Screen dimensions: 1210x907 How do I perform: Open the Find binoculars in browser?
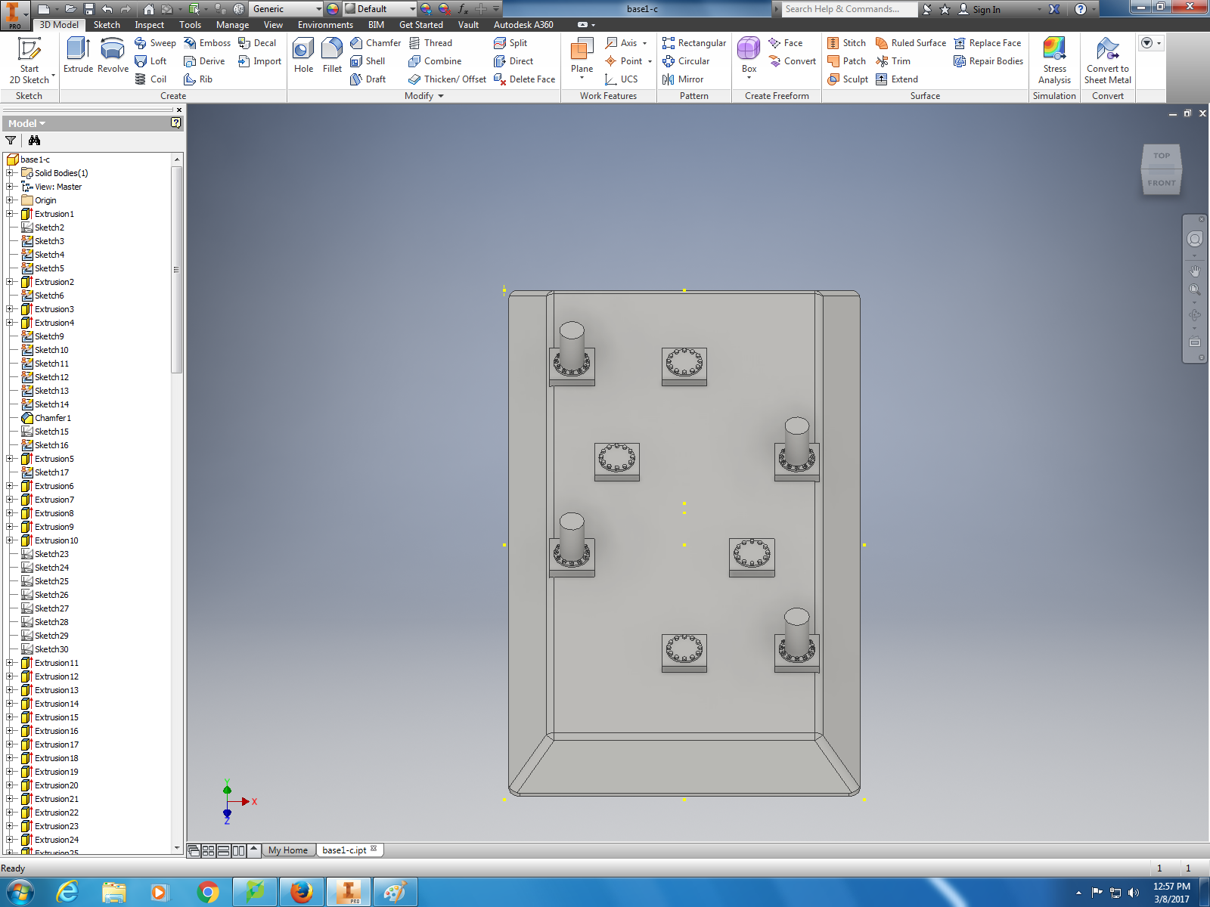(34, 141)
